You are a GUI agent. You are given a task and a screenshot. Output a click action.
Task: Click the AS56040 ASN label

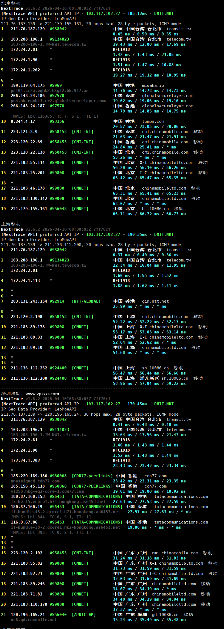tap(58, 614)
